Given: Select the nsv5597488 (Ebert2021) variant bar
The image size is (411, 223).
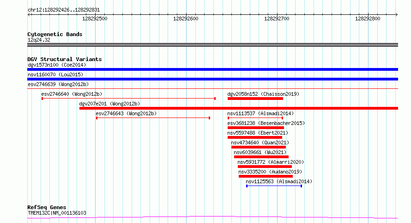Looking at the screenshot, I should click(254, 137).
